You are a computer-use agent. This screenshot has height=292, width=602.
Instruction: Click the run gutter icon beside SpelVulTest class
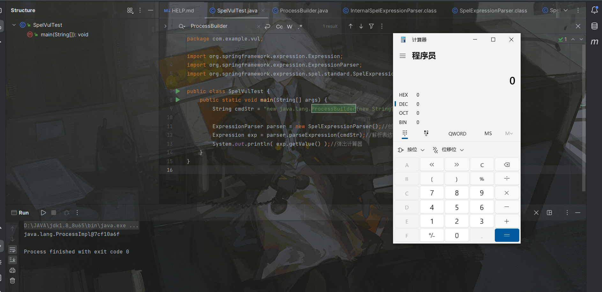point(177,91)
